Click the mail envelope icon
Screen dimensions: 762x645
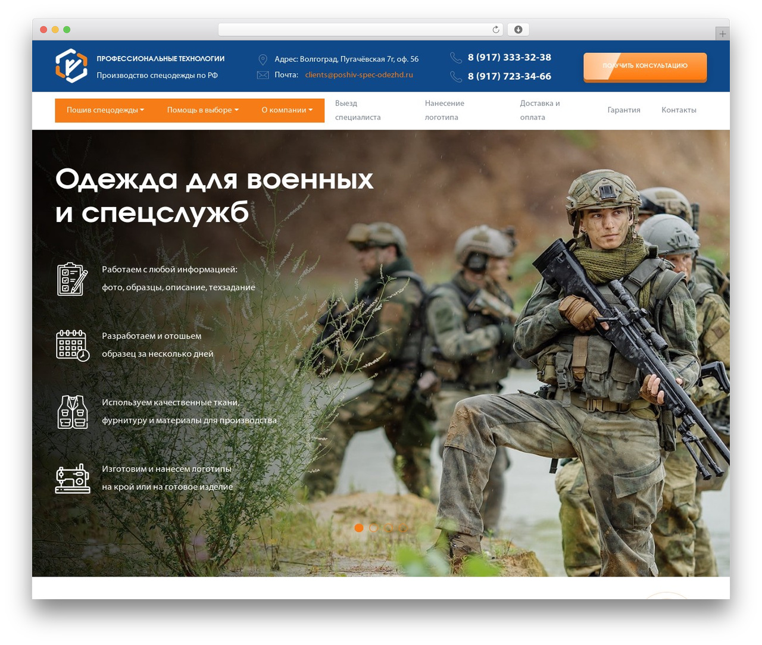tap(263, 75)
